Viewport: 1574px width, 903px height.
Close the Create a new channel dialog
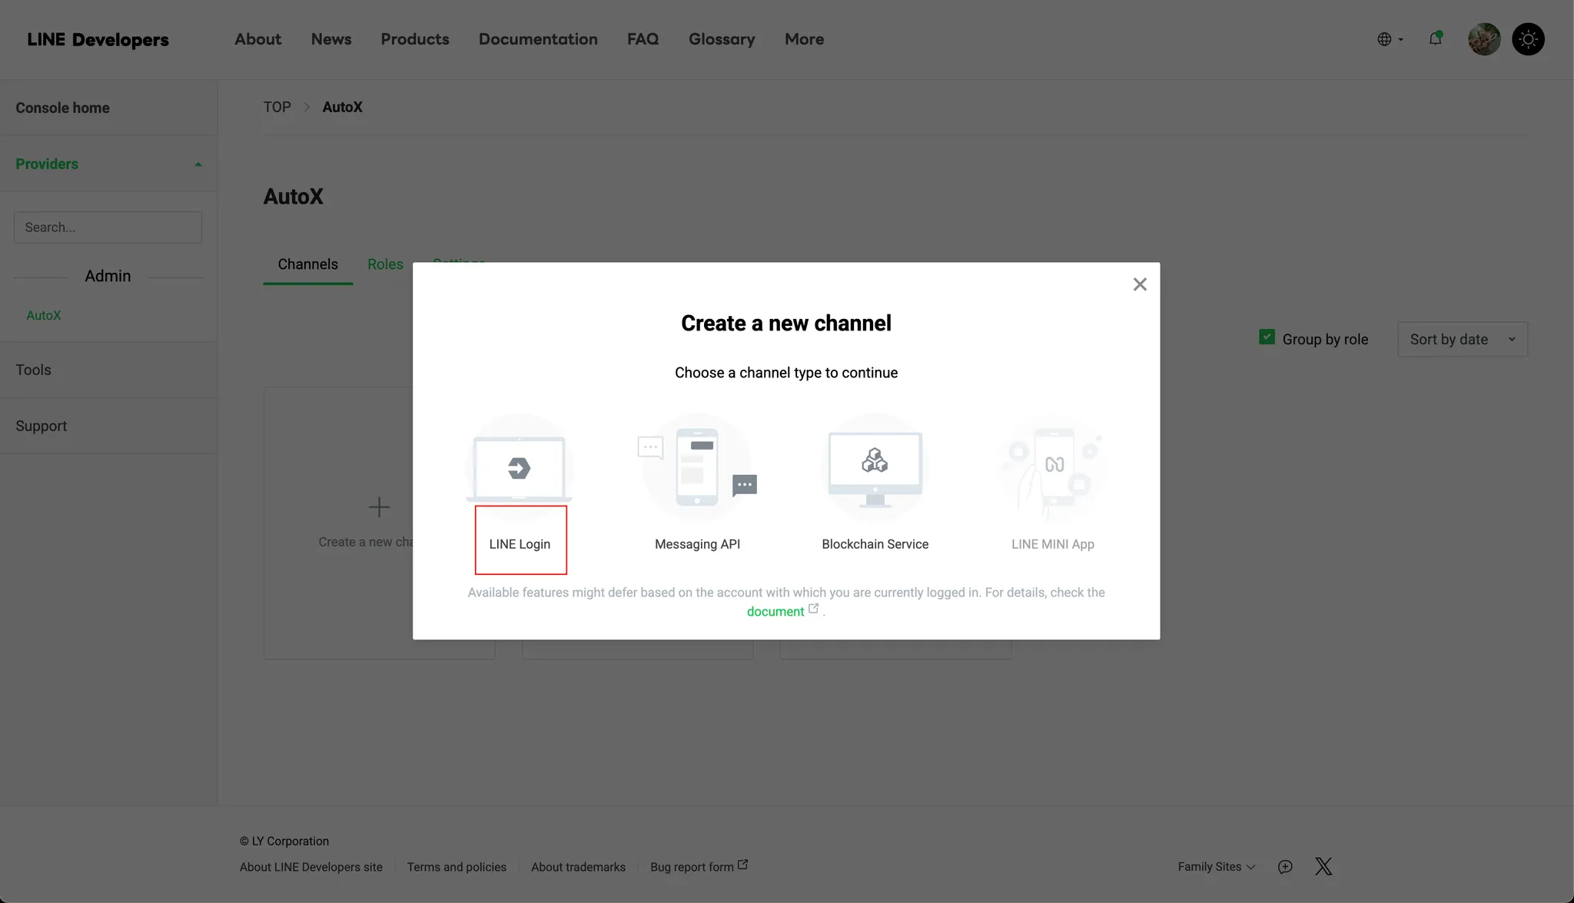[1140, 284]
